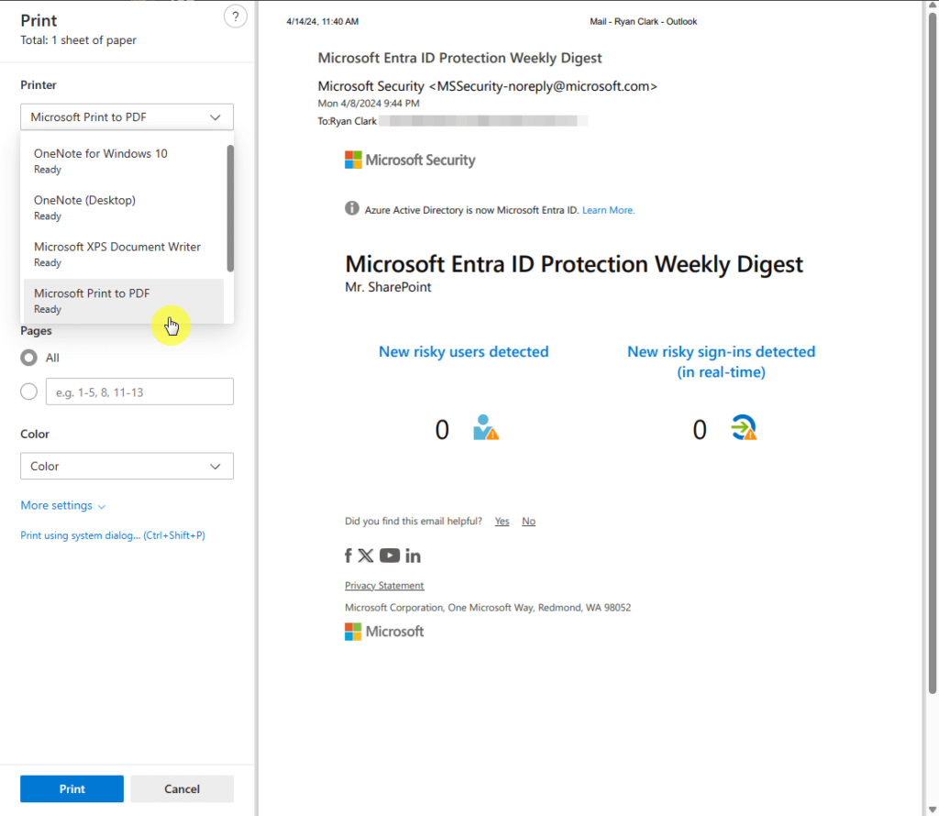939x816 pixels.
Task: Click the 'Mail - Ryan Clark - Outlook' header
Action: tap(643, 22)
